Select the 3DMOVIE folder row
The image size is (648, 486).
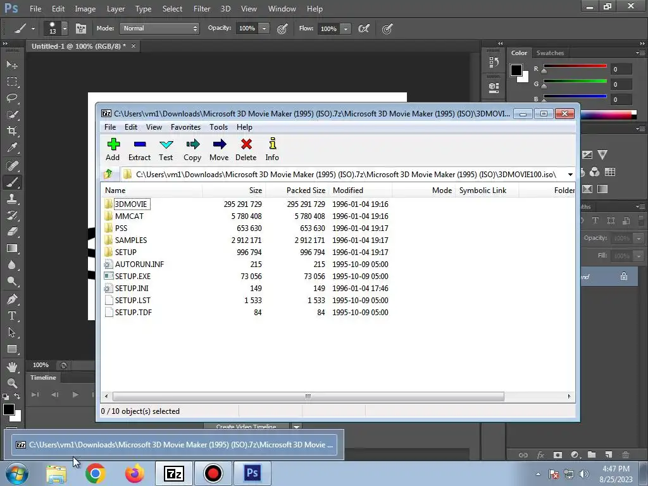[x=246, y=204]
